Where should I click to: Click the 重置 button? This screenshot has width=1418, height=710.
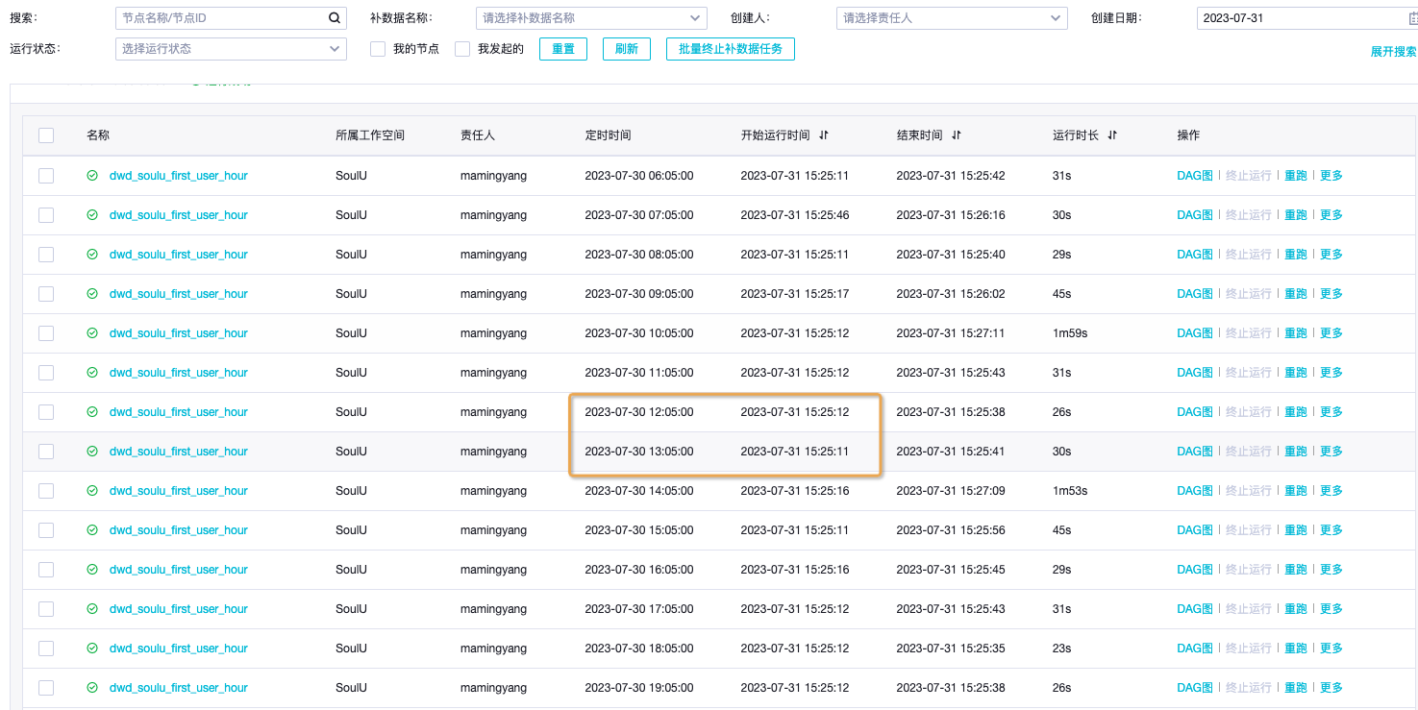click(x=563, y=49)
